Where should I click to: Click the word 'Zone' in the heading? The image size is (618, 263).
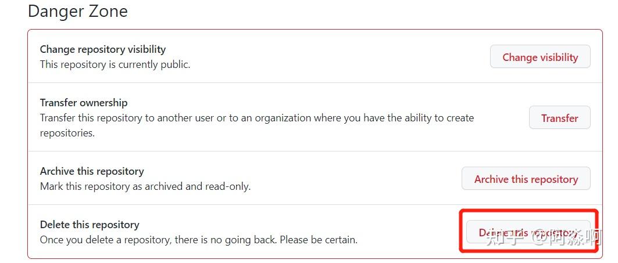tap(107, 11)
